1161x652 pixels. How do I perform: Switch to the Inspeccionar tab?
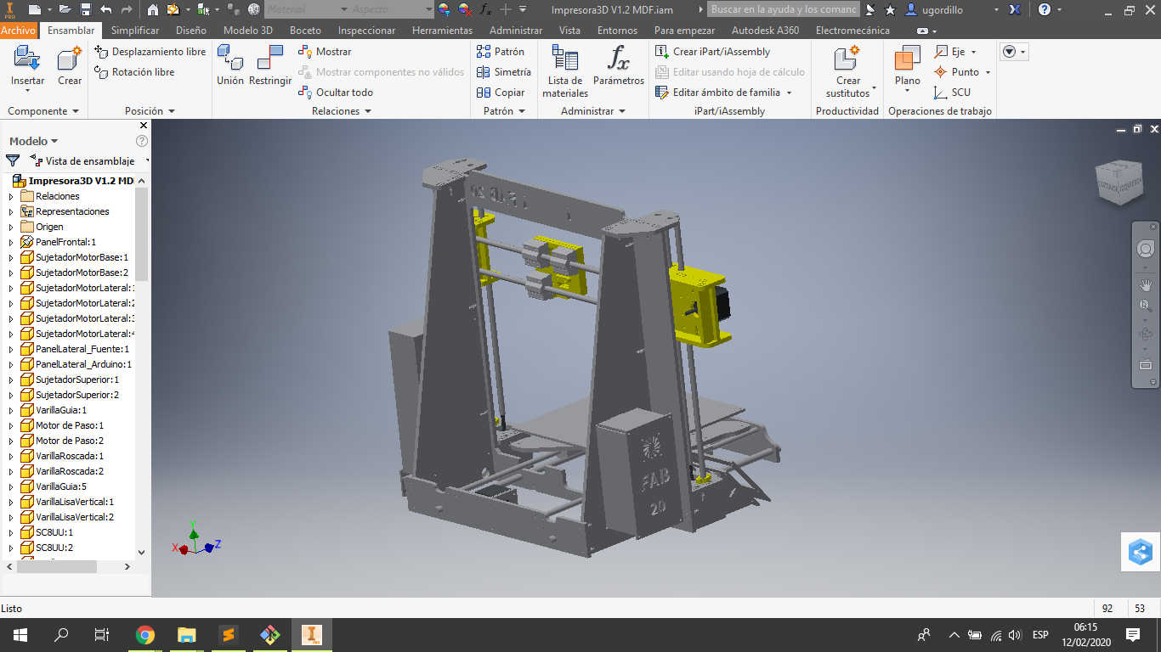(x=366, y=30)
